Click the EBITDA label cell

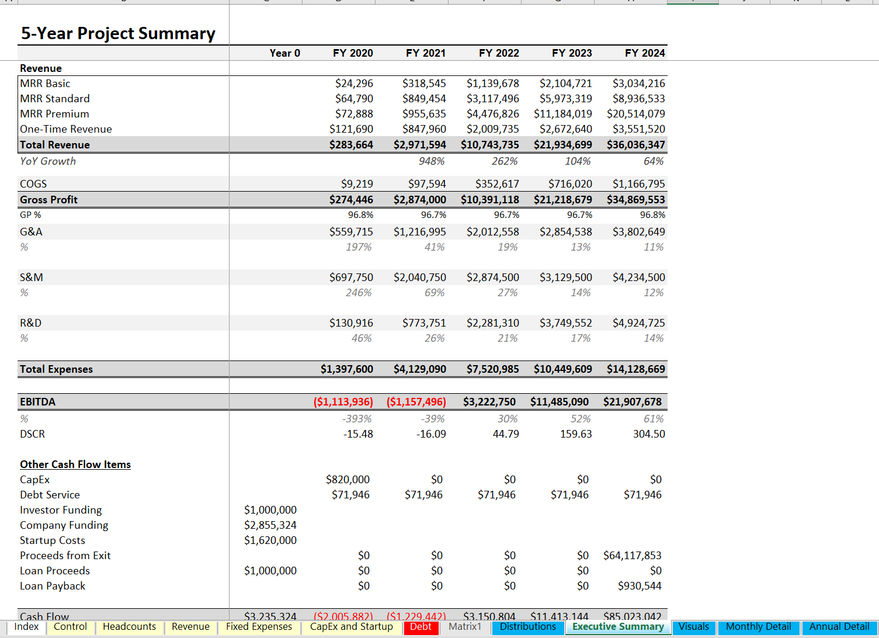tap(37, 402)
